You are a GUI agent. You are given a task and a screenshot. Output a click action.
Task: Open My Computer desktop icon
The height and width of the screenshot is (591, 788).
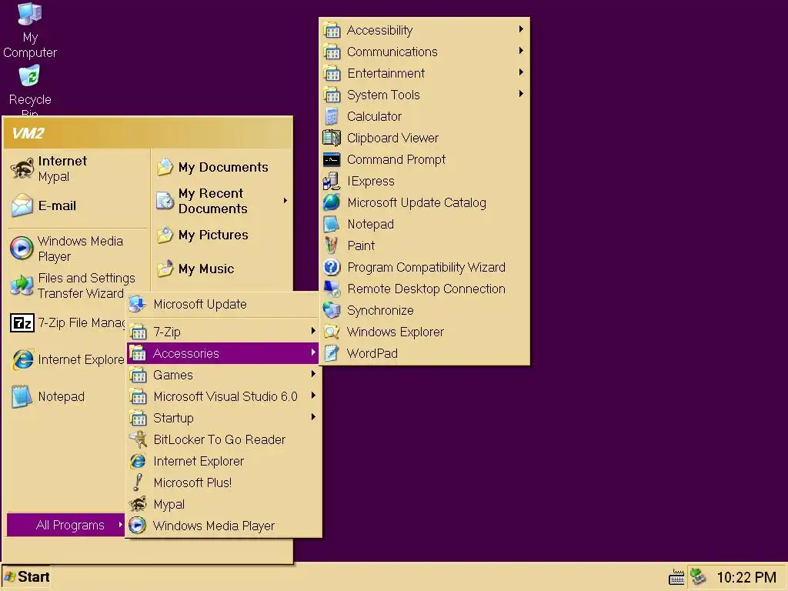(30, 14)
